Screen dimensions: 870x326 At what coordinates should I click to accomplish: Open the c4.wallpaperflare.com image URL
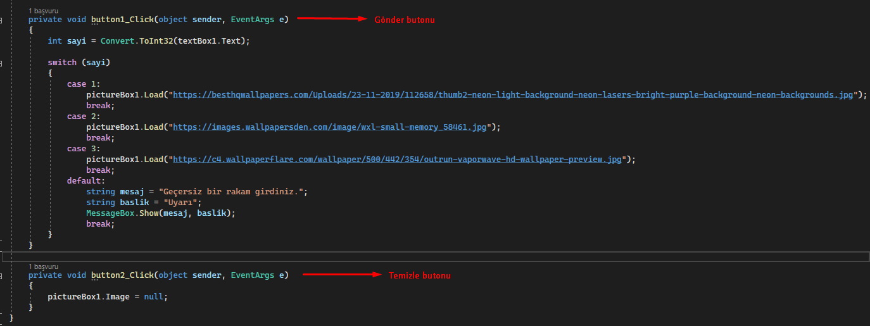[398, 160]
